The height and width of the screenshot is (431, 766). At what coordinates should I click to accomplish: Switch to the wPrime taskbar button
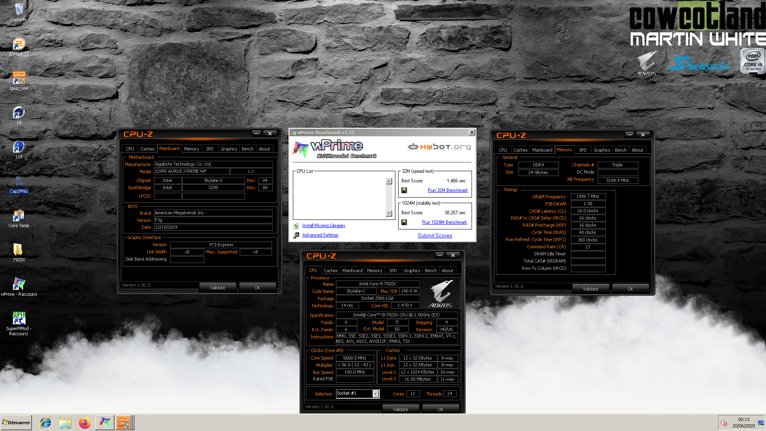(x=105, y=423)
